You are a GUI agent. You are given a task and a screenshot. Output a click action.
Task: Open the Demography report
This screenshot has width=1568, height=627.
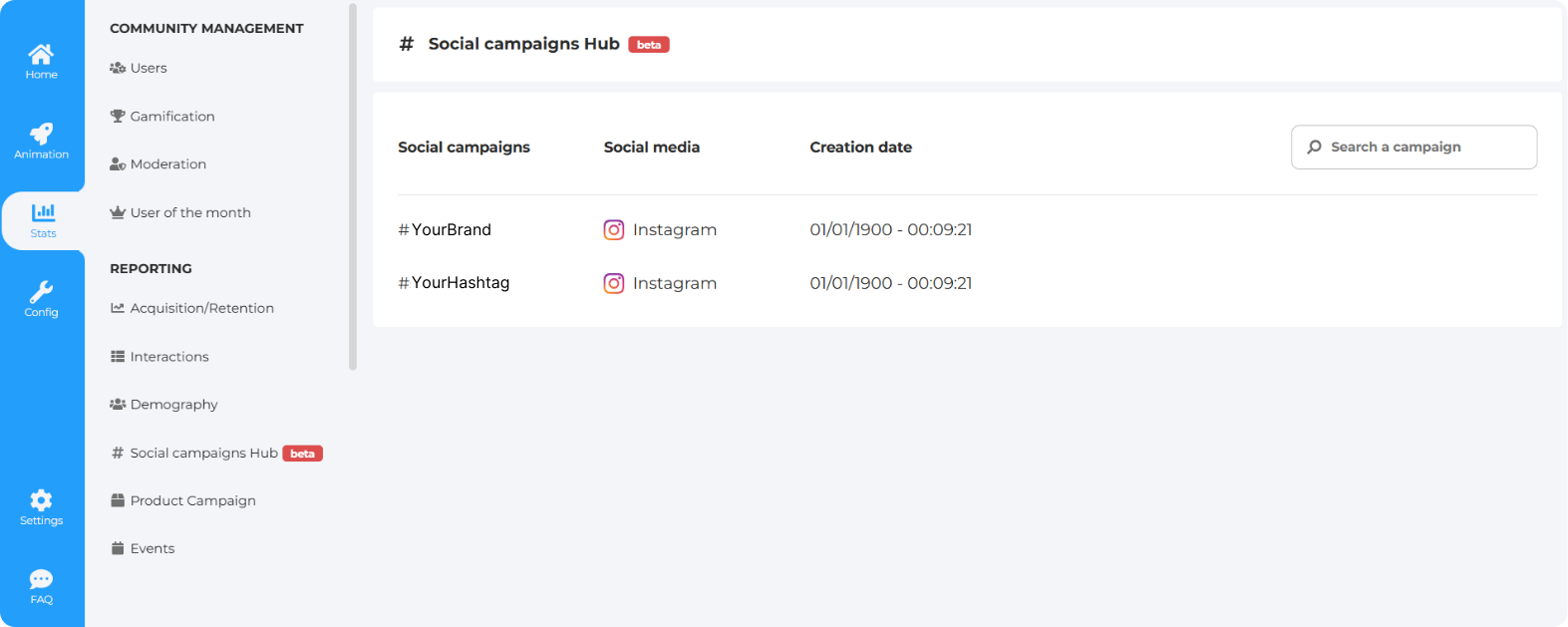point(173,405)
